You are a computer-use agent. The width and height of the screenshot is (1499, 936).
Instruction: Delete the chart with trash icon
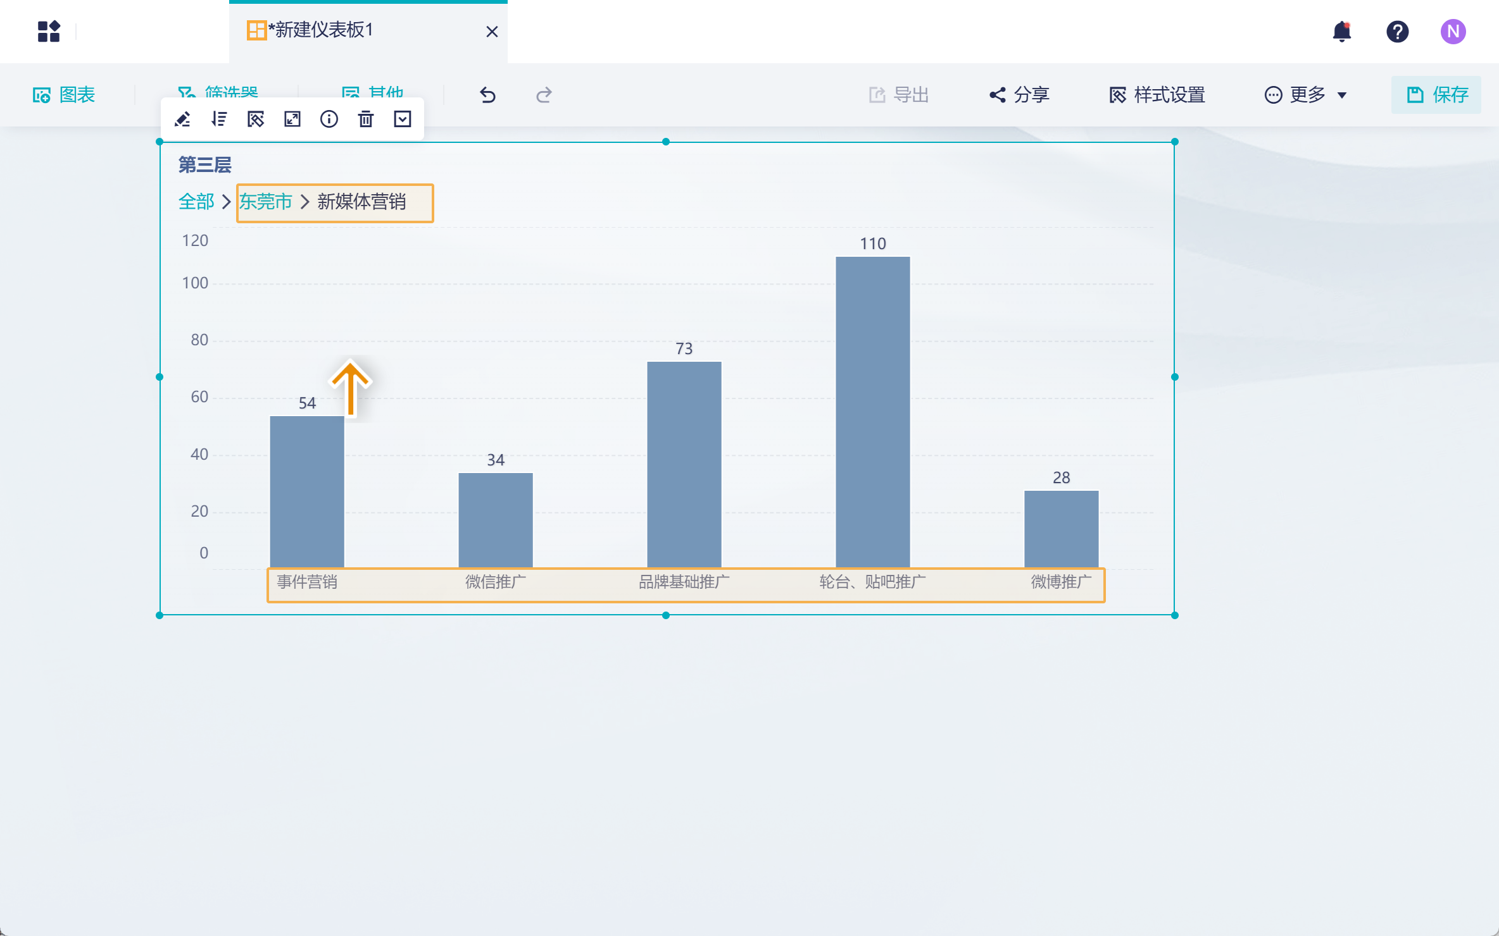point(366,119)
